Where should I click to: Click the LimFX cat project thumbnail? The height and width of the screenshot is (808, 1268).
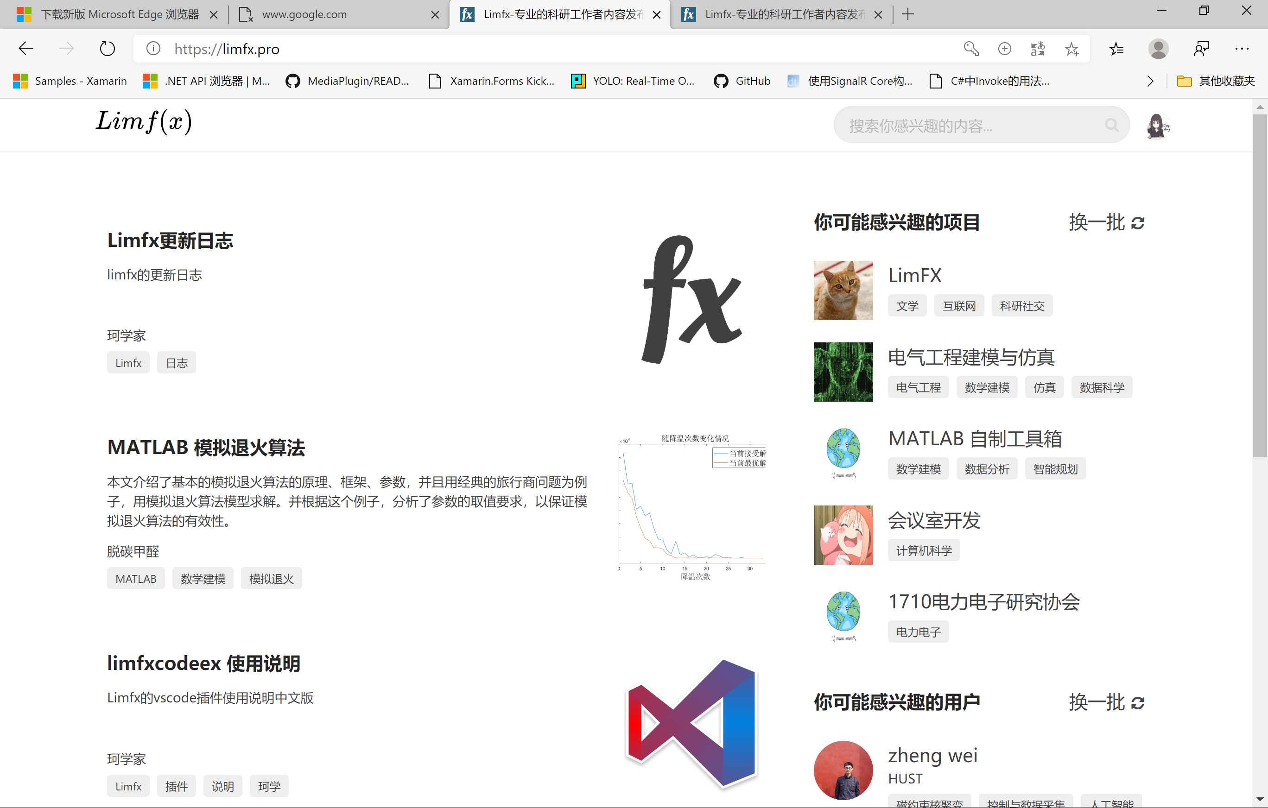[843, 290]
